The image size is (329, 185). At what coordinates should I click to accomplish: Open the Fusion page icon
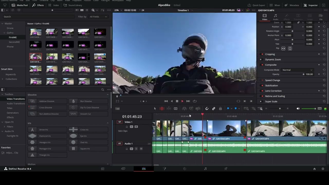pyautogui.click(x=164, y=169)
